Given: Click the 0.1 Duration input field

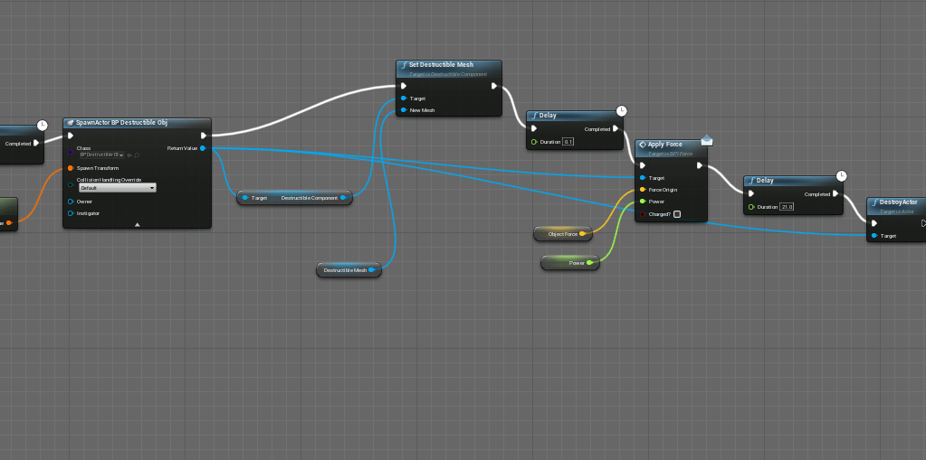Looking at the screenshot, I should 568,142.
